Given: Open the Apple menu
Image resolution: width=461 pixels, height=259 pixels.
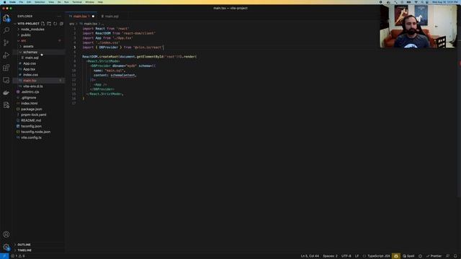Looking at the screenshot, I should tap(4, 2).
